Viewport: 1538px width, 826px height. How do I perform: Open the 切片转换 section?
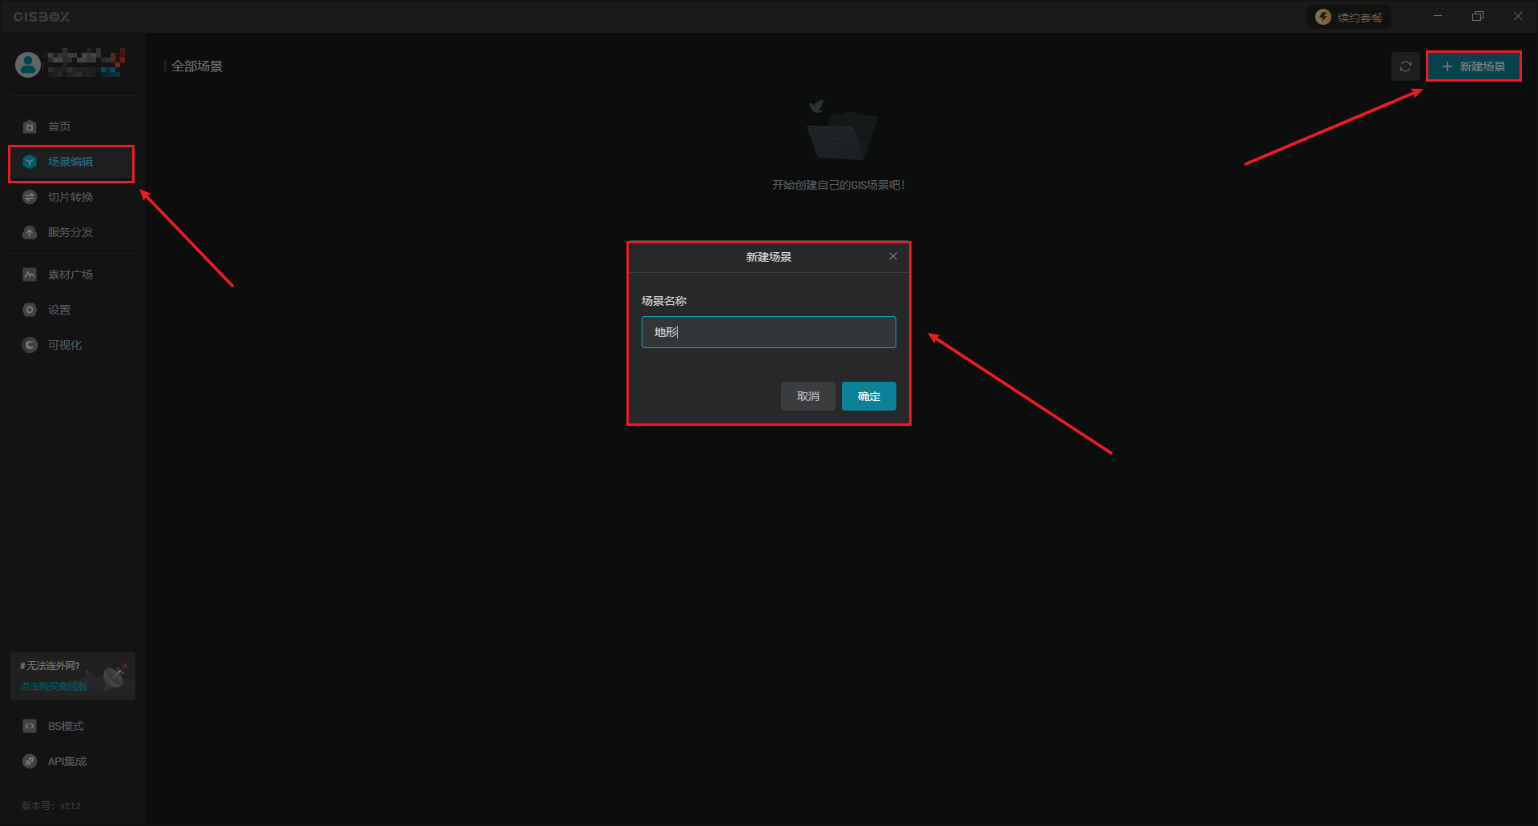click(70, 197)
